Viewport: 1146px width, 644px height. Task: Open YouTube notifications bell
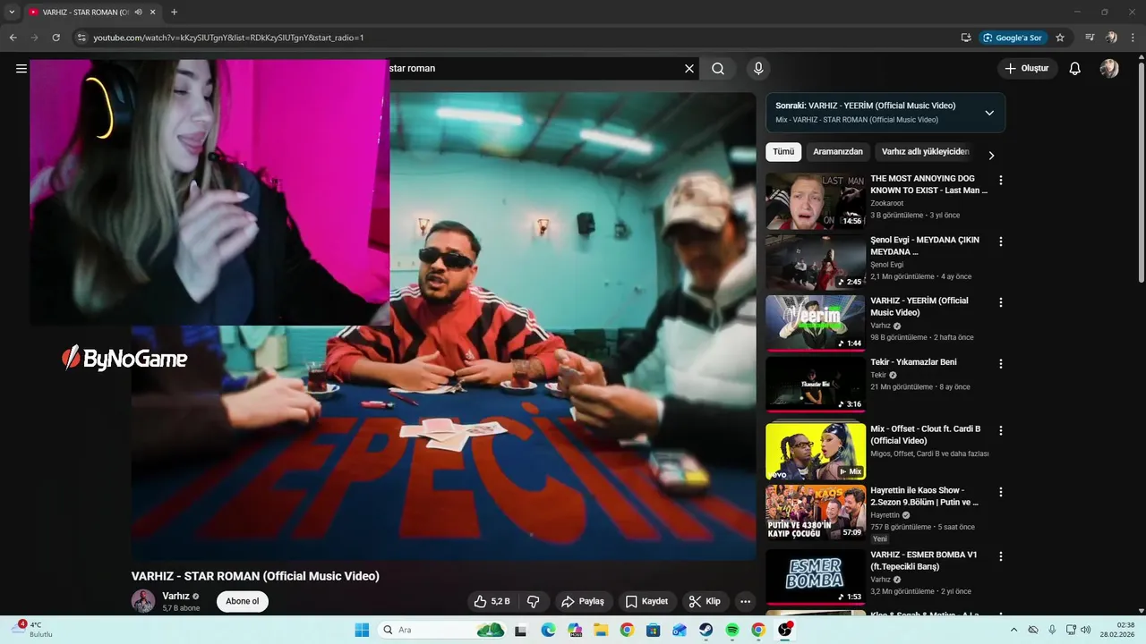(x=1075, y=68)
